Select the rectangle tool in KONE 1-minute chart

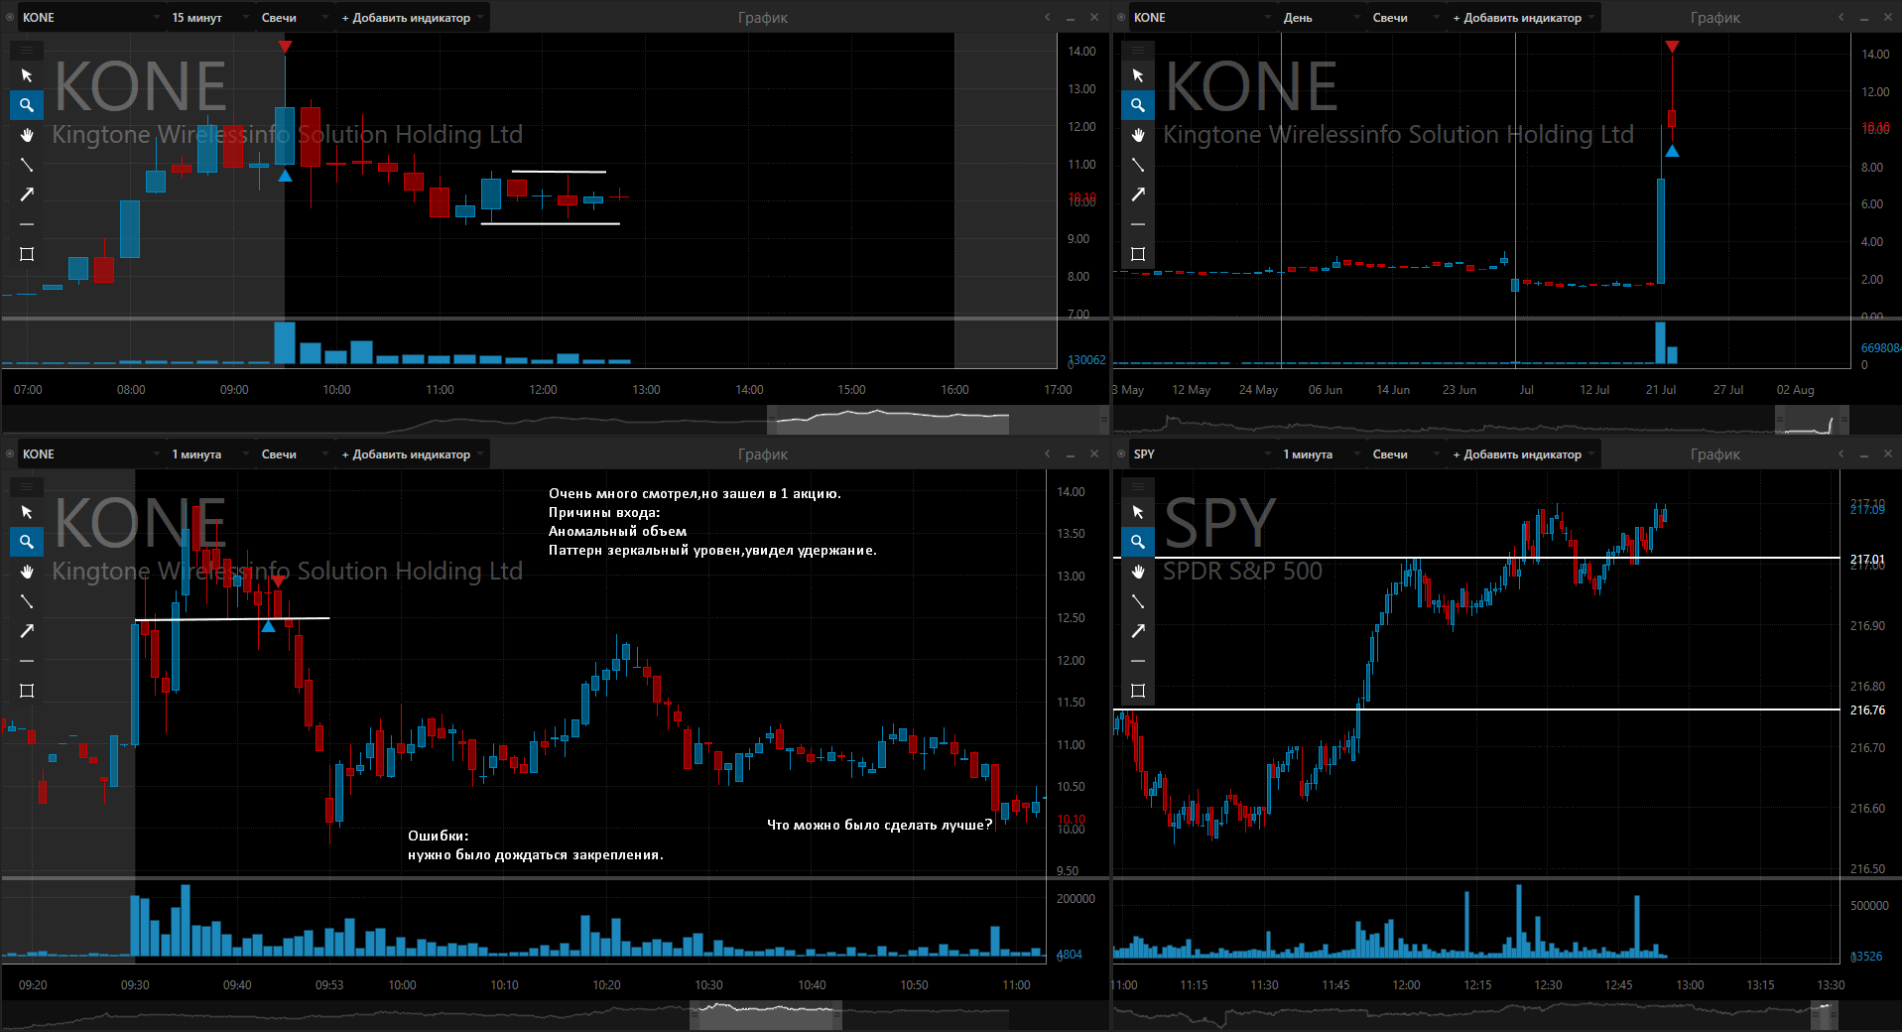(x=27, y=691)
